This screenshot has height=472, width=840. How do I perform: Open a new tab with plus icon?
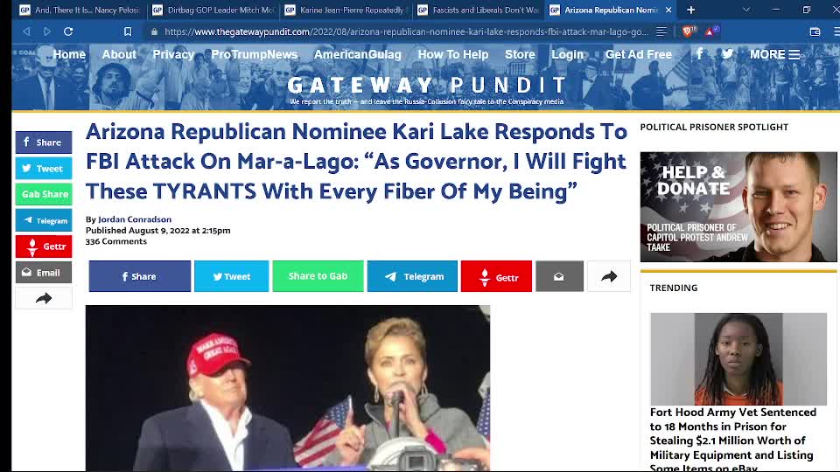pyautogui.click(x=691, y=10)
